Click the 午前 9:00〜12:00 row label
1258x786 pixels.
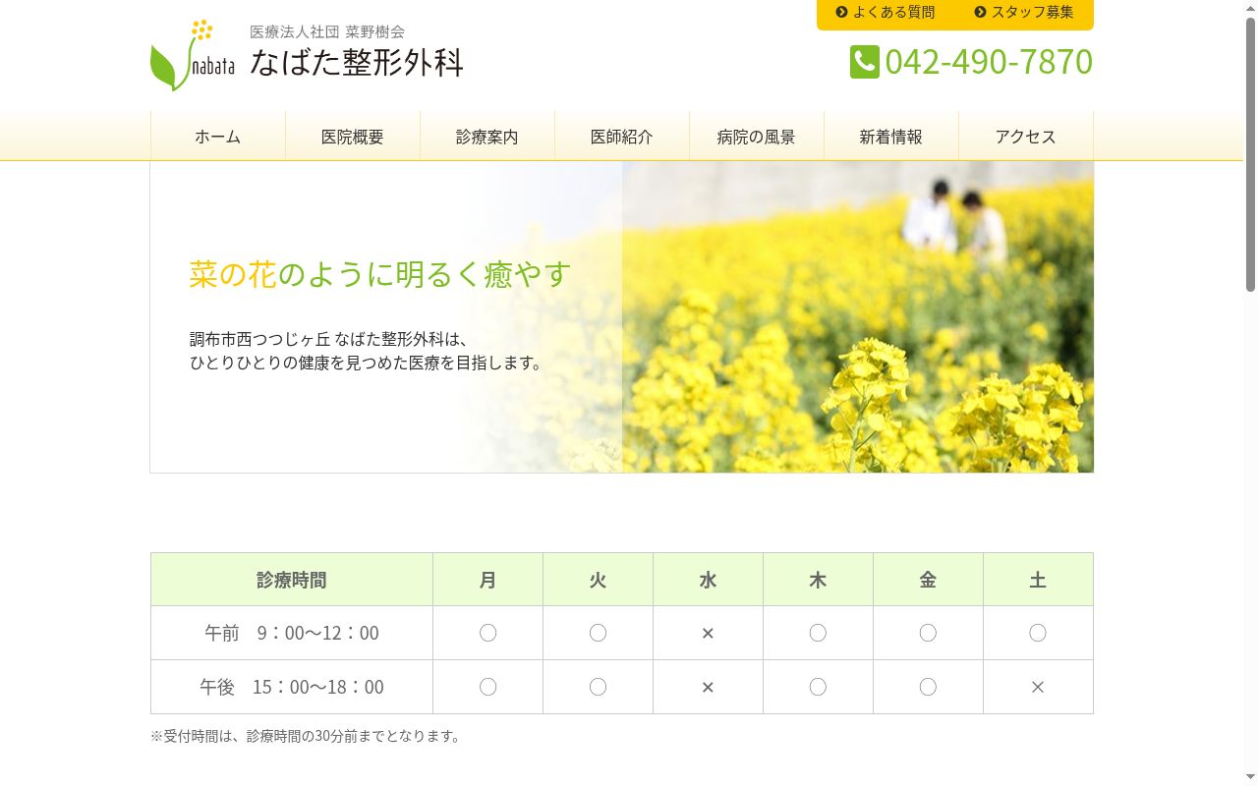click(x=292, y=633)
